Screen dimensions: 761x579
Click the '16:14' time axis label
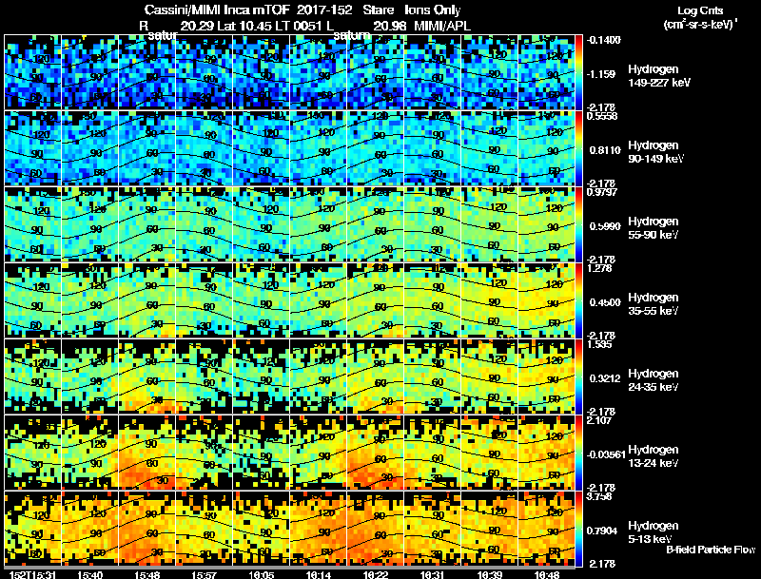[x=319, y=574]
